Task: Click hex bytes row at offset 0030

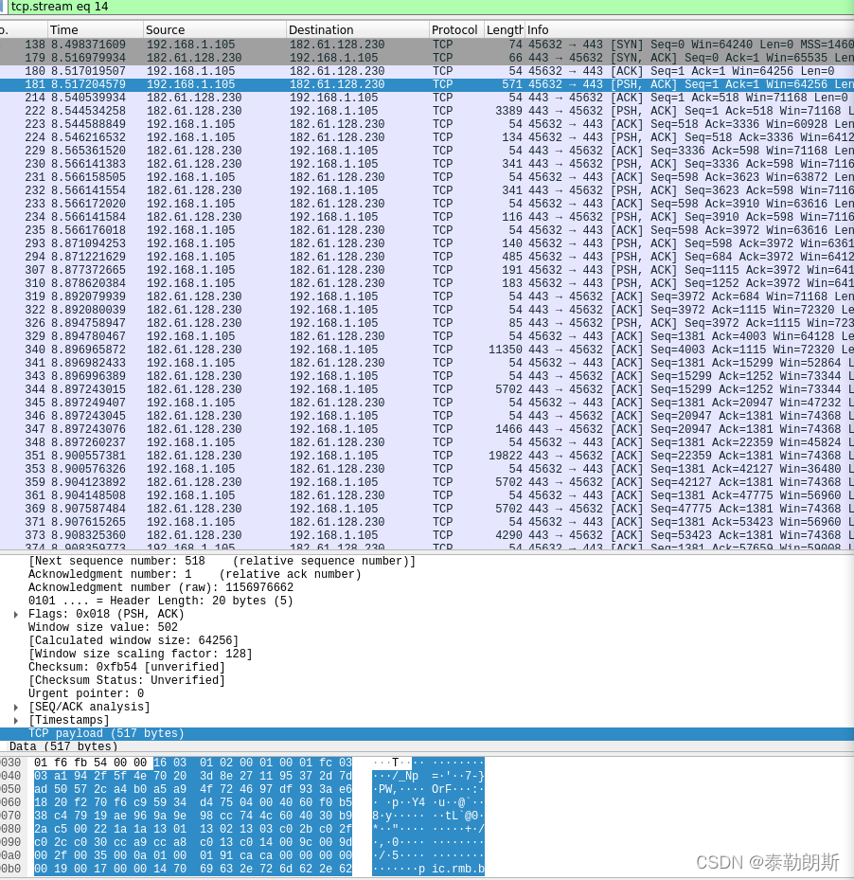Action: tap(193, 763)
